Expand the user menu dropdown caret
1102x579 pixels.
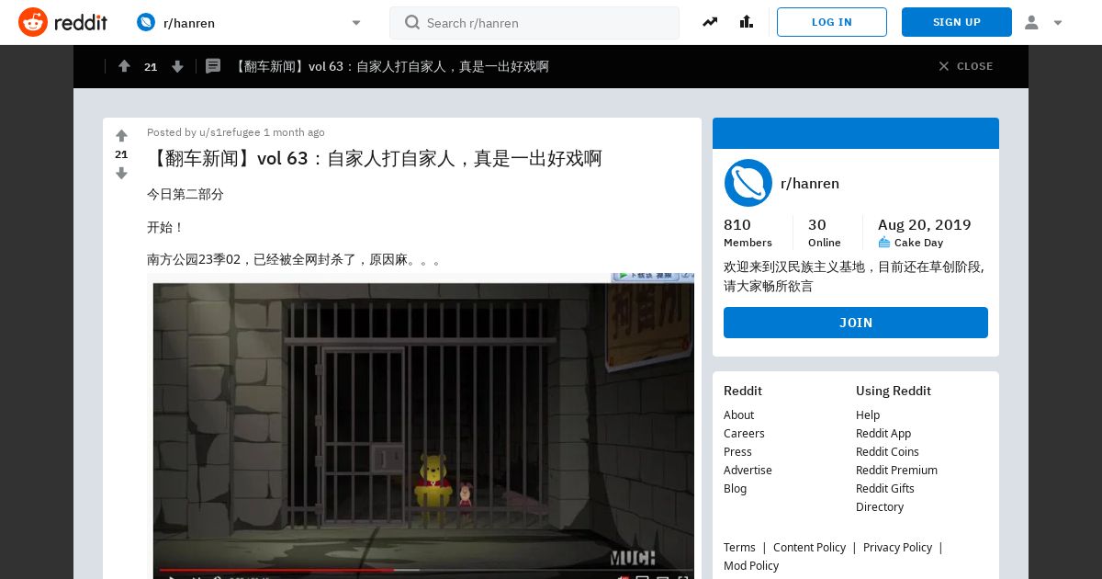click(1058, 23)
